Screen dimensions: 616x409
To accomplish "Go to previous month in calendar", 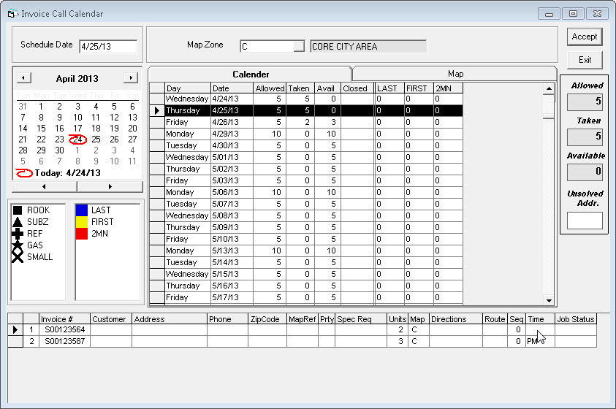I will coord(23,78).
